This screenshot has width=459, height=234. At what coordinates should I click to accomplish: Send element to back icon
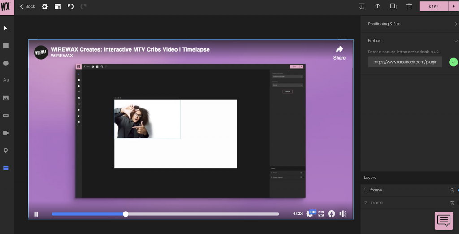[x=362, y=6]
